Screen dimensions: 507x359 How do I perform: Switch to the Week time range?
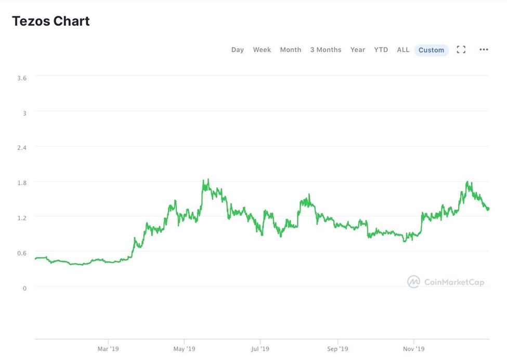point(262,50)
